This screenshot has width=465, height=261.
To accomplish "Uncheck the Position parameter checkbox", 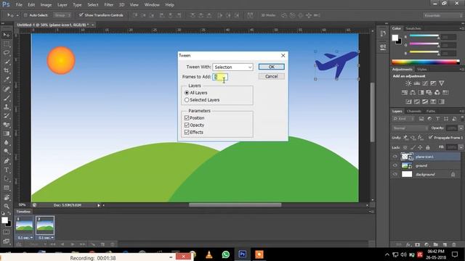I will (x=187, y=117).
